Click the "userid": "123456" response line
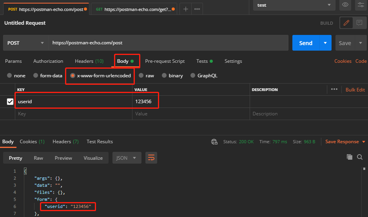368x217 pixels. click(x=68, y=206)
